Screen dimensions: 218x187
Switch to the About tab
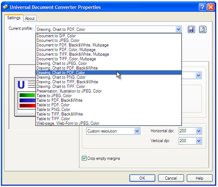(x=30, y=19)
